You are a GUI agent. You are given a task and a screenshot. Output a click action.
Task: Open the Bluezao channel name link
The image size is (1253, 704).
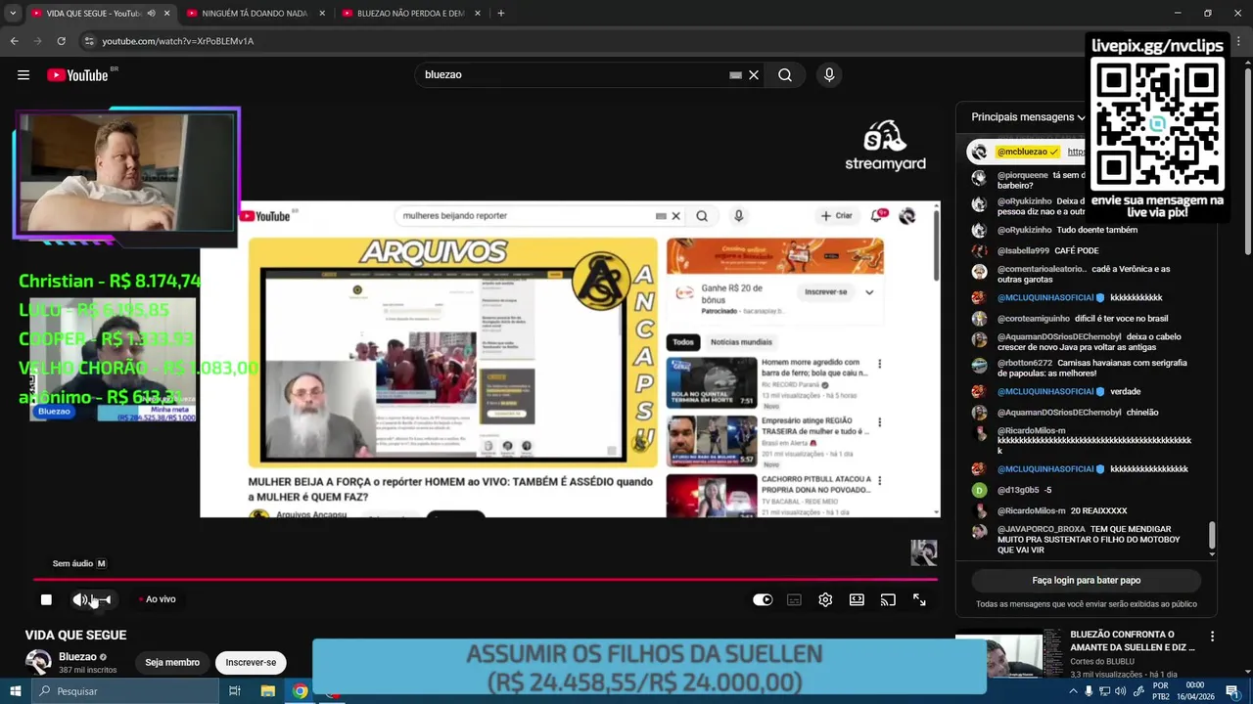77,657
